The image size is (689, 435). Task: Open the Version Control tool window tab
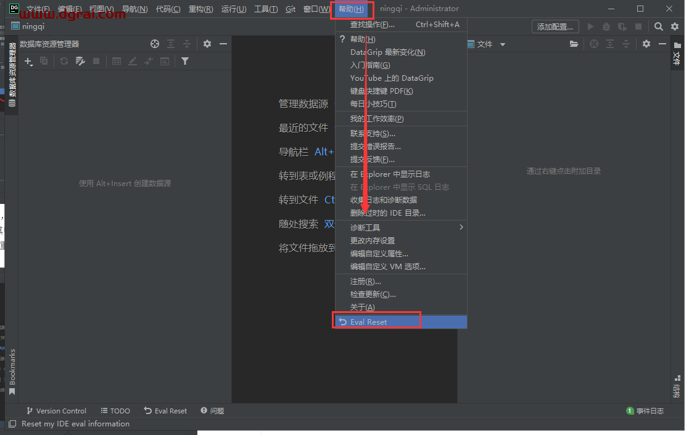(56, 411)
